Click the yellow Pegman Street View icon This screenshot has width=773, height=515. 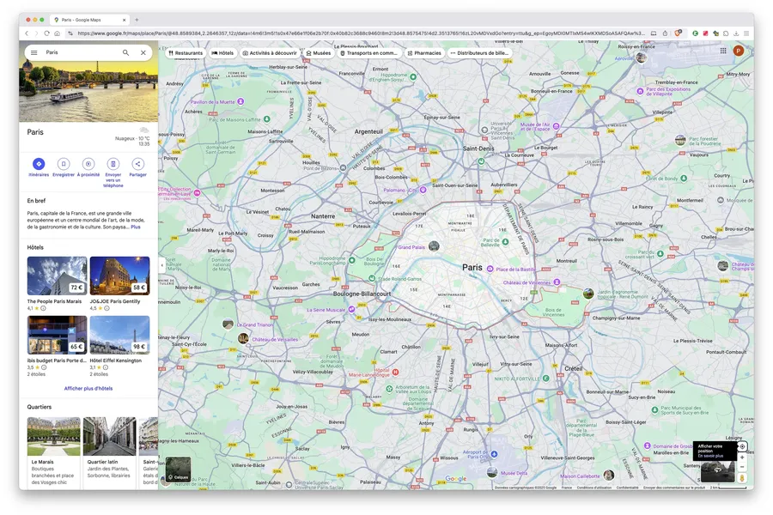click(x=742, y=478)
